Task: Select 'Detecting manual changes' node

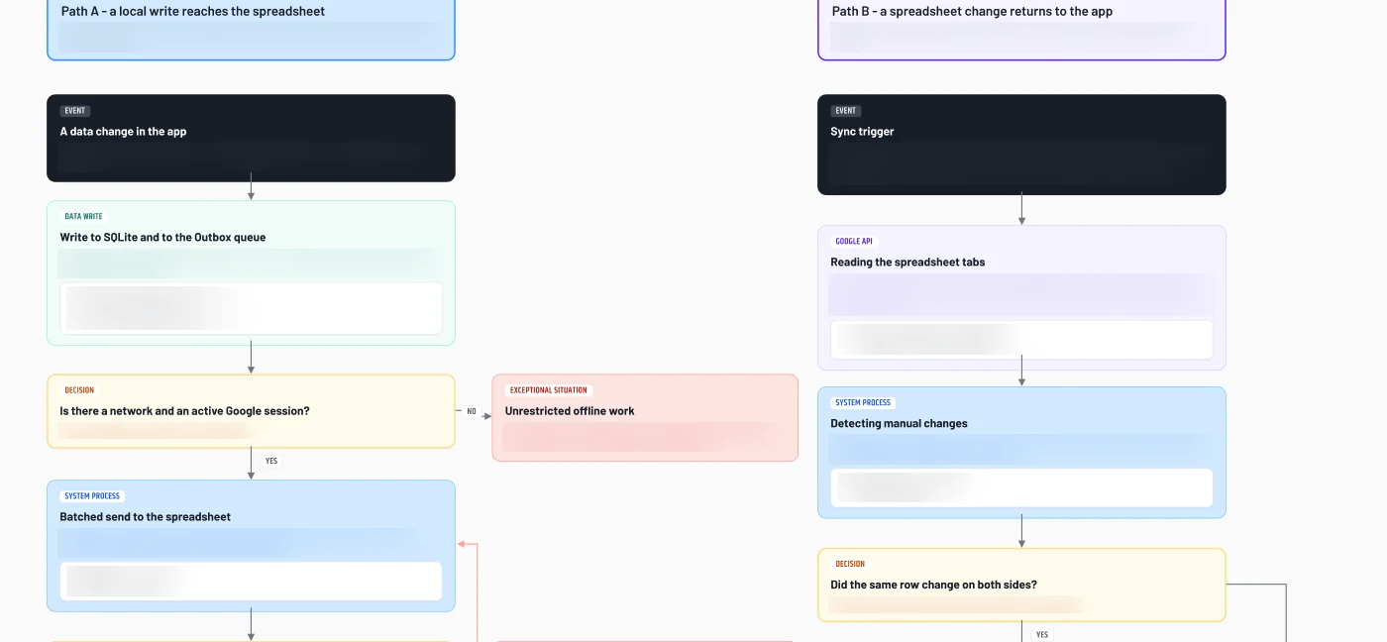Action: pyautogui.click(x=1021, y=453)
